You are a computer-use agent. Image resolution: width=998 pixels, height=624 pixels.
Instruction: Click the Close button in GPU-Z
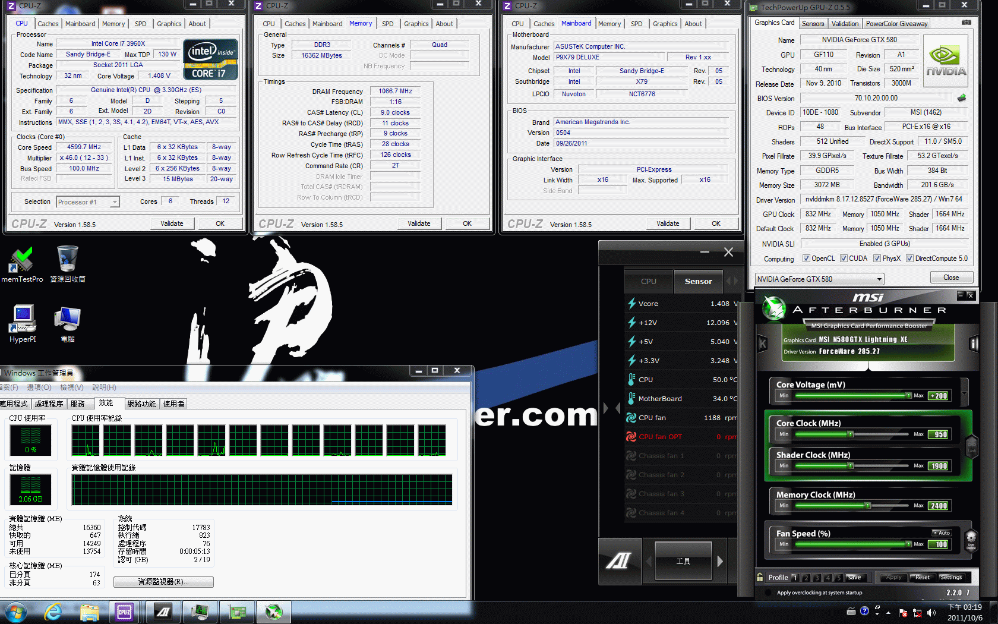pyautogui.click(x=951, y=278)
